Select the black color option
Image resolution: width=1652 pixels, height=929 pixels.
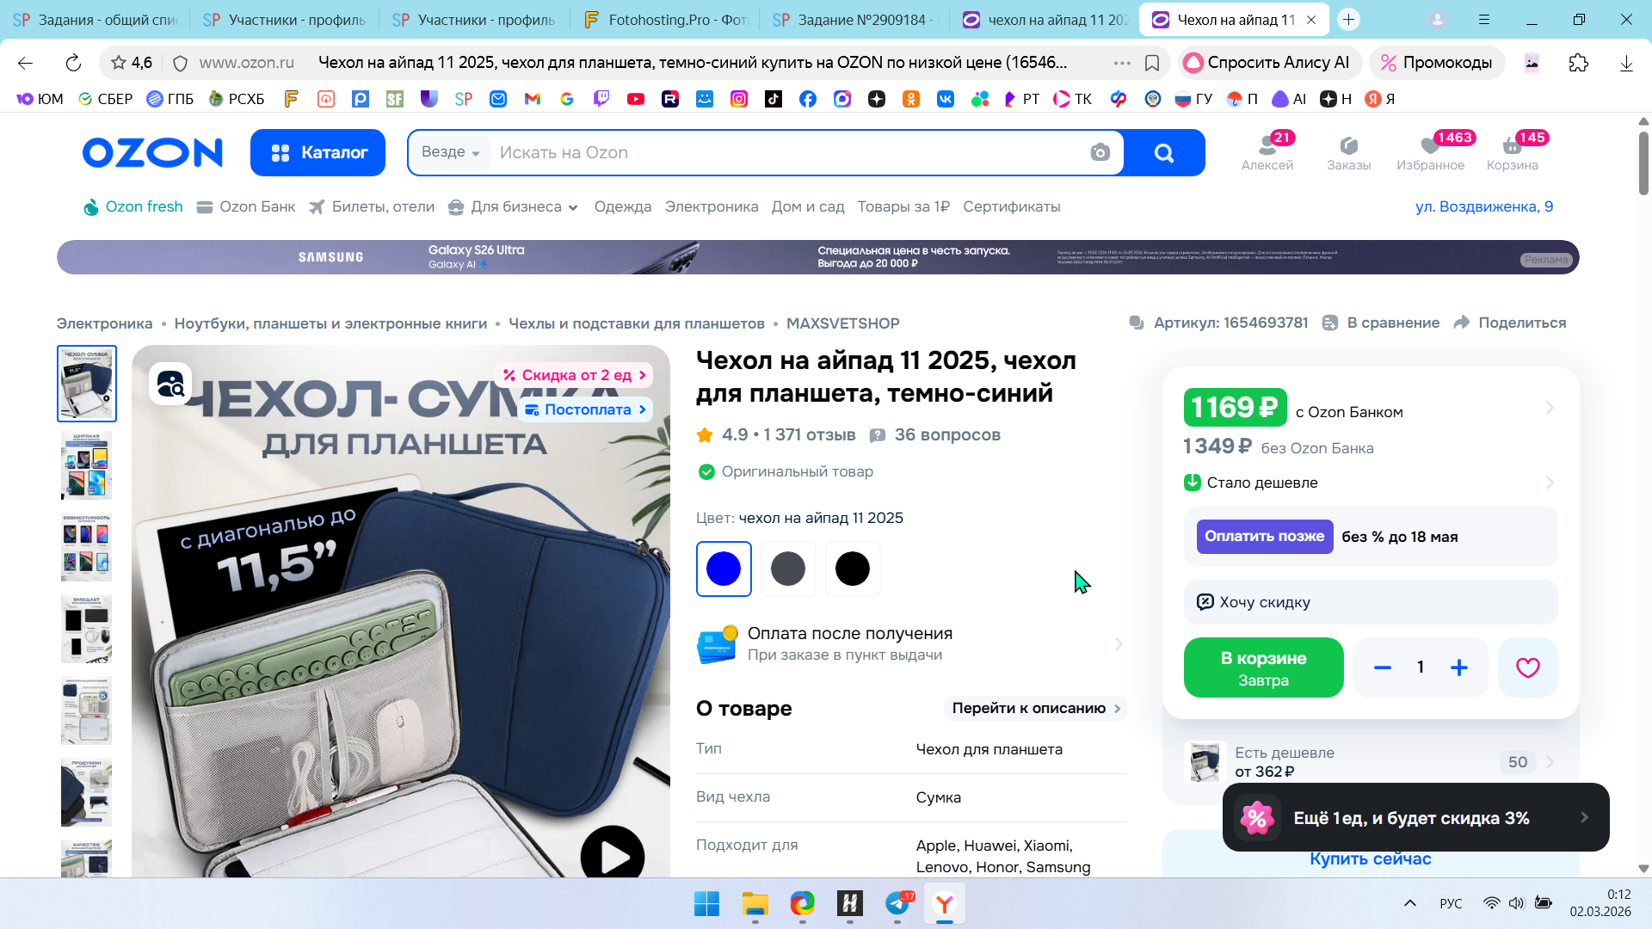[852, 569]
